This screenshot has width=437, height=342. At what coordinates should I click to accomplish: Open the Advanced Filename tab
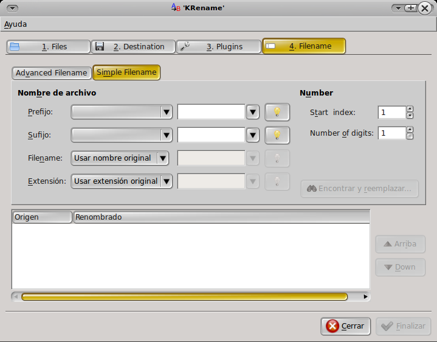[52, 73]
